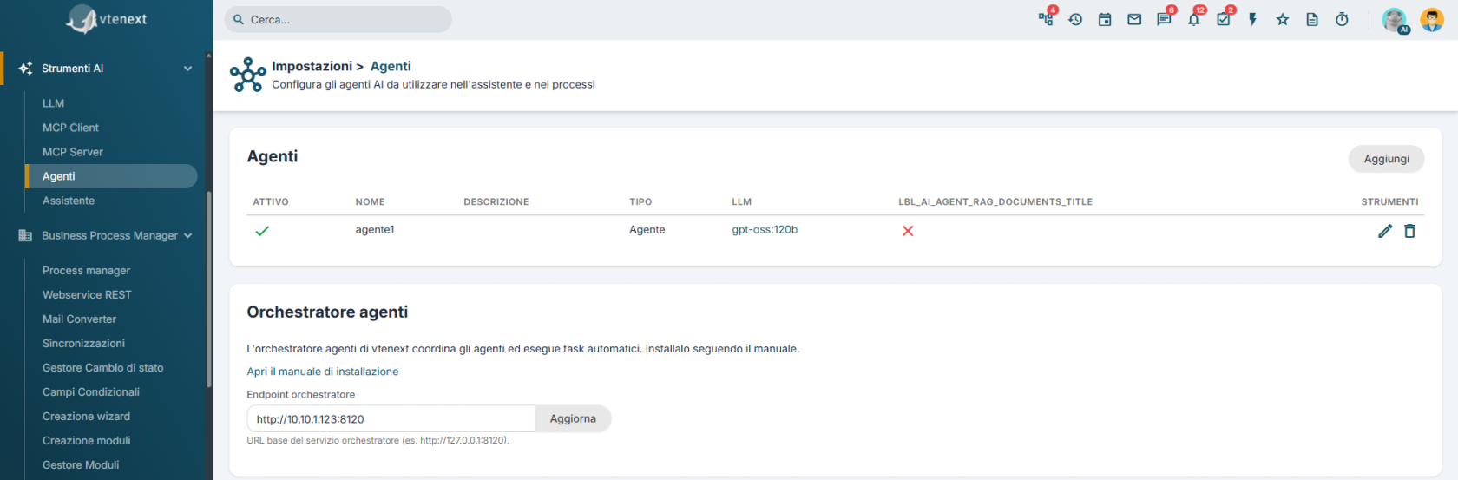Edit agente1 with the pencil icon
Screen dimensions: 1458x480
tap(1385, 231)
